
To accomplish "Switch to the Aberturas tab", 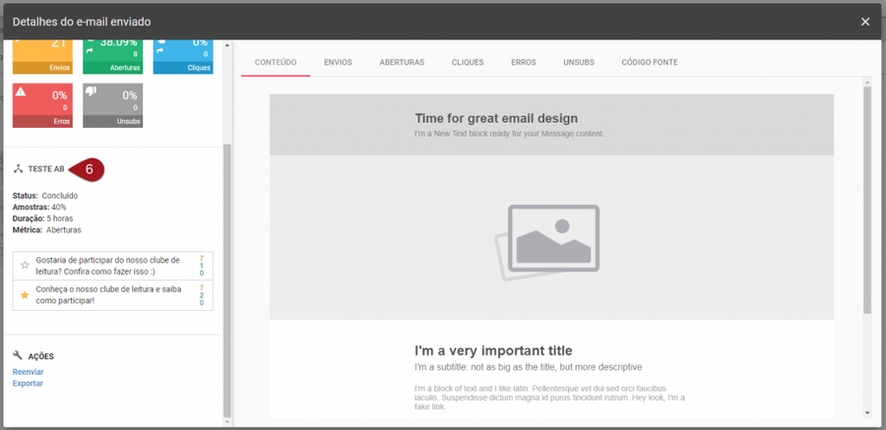I will click(x=402, y=62).
